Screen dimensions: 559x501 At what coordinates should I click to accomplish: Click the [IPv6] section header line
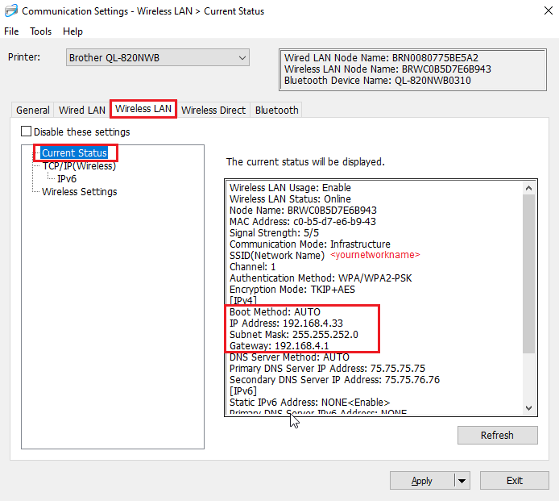click(243, 391)
